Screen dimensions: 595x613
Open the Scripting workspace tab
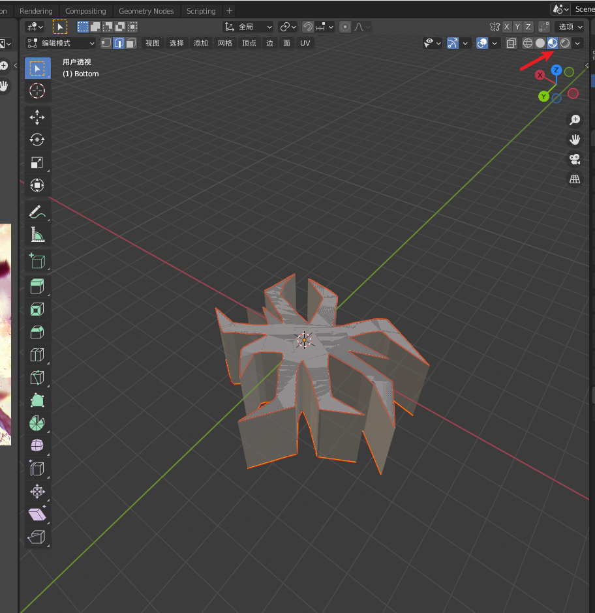pos(201,11)
